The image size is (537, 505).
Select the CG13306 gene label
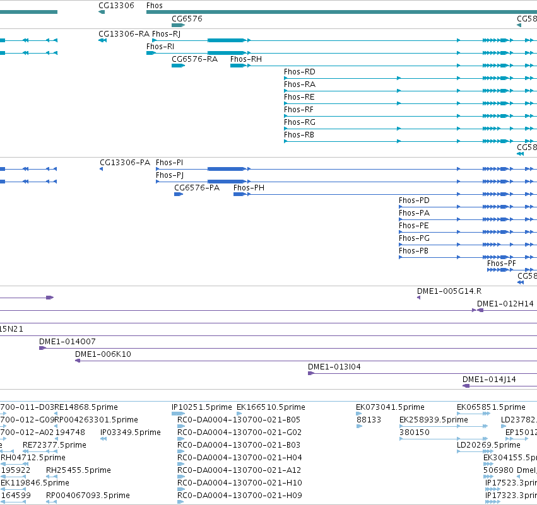(116, 6)
